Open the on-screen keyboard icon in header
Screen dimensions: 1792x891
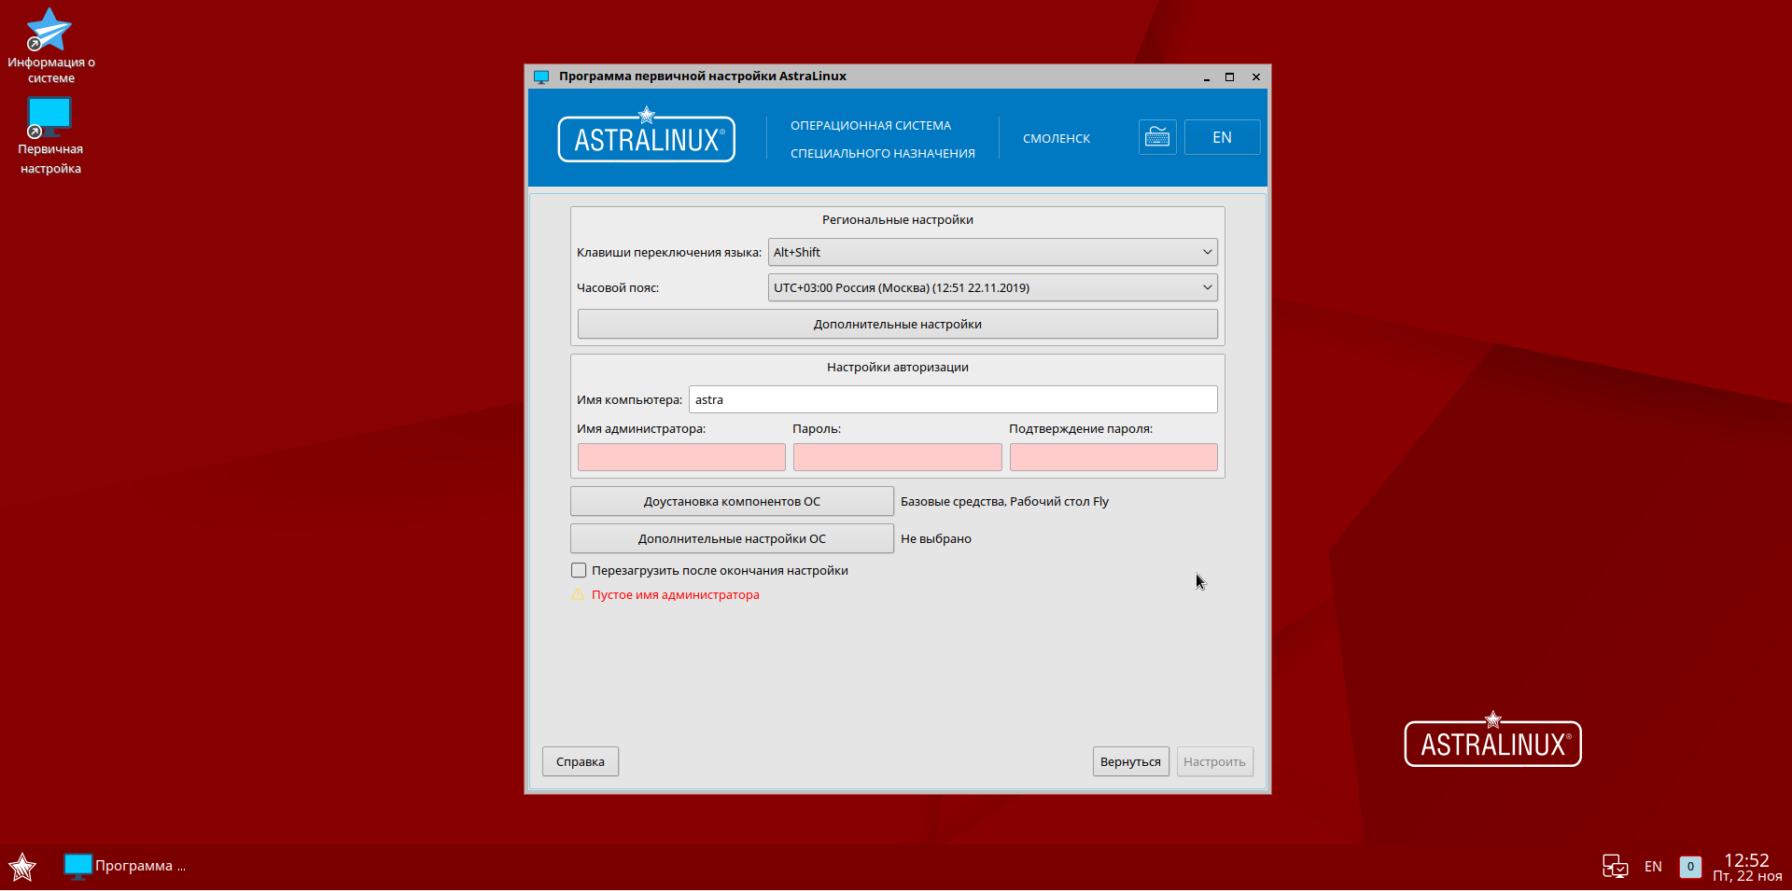coord(1156,137)
